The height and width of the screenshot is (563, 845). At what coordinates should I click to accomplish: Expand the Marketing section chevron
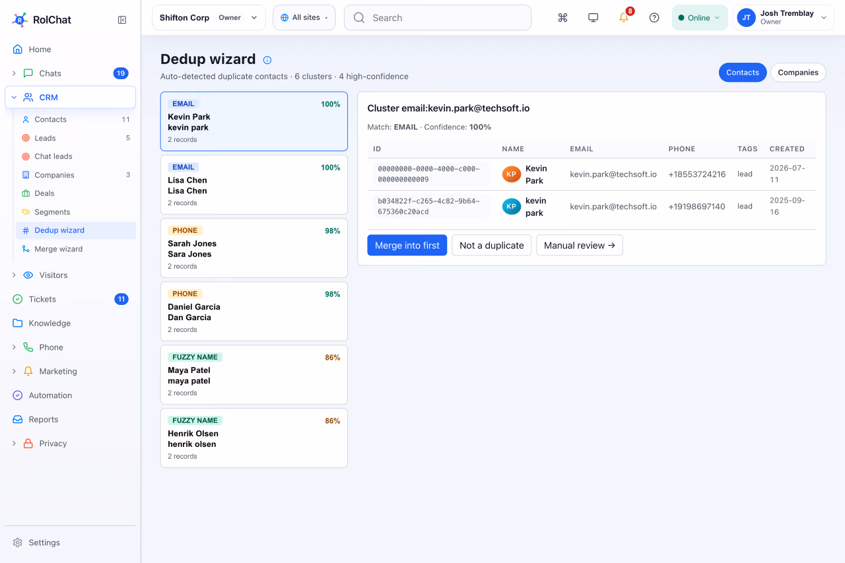(x=14, y=372)
